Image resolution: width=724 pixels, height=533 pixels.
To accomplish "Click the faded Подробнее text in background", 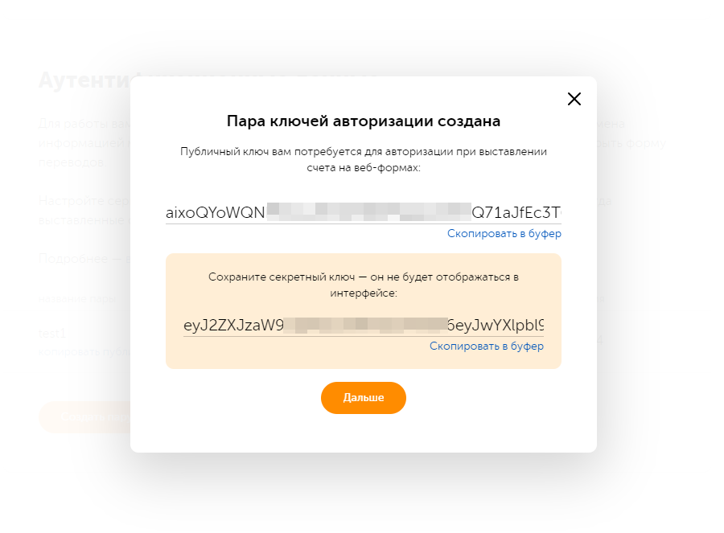I will [77, 259].
